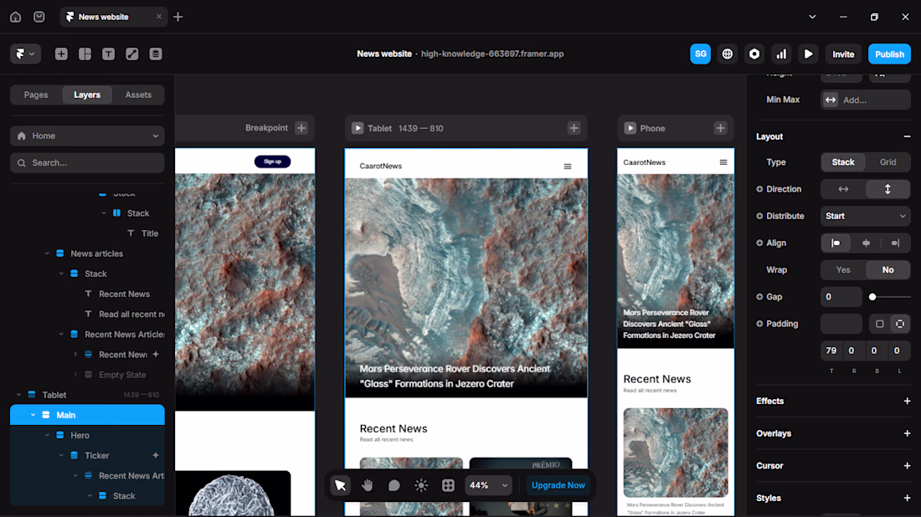The width and height of the screenshot is (921, 517).
Task: Adjust the Gap slider handle
Action: tap(872, 297)
